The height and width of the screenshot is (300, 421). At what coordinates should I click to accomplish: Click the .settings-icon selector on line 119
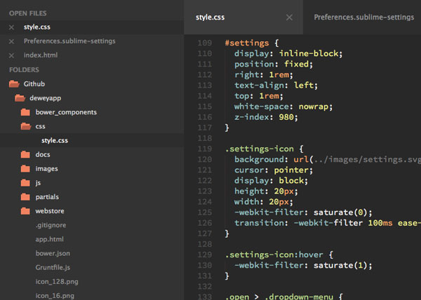point(260,149)
